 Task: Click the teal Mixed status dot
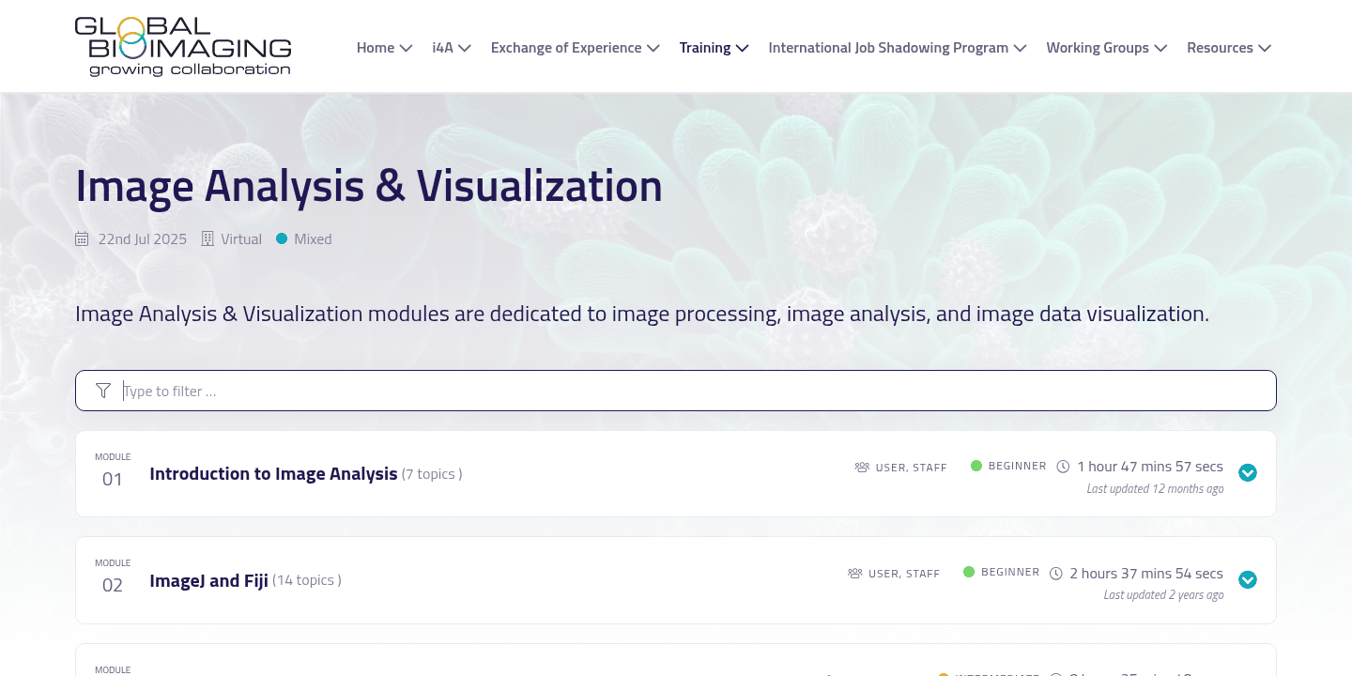pos(281,238)
